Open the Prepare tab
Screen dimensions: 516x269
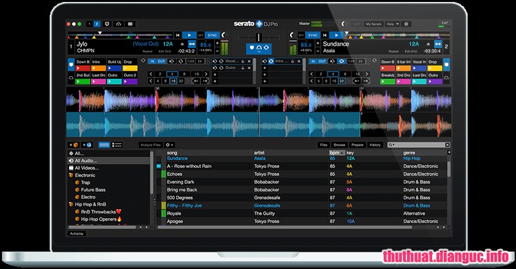click(357, 145)
